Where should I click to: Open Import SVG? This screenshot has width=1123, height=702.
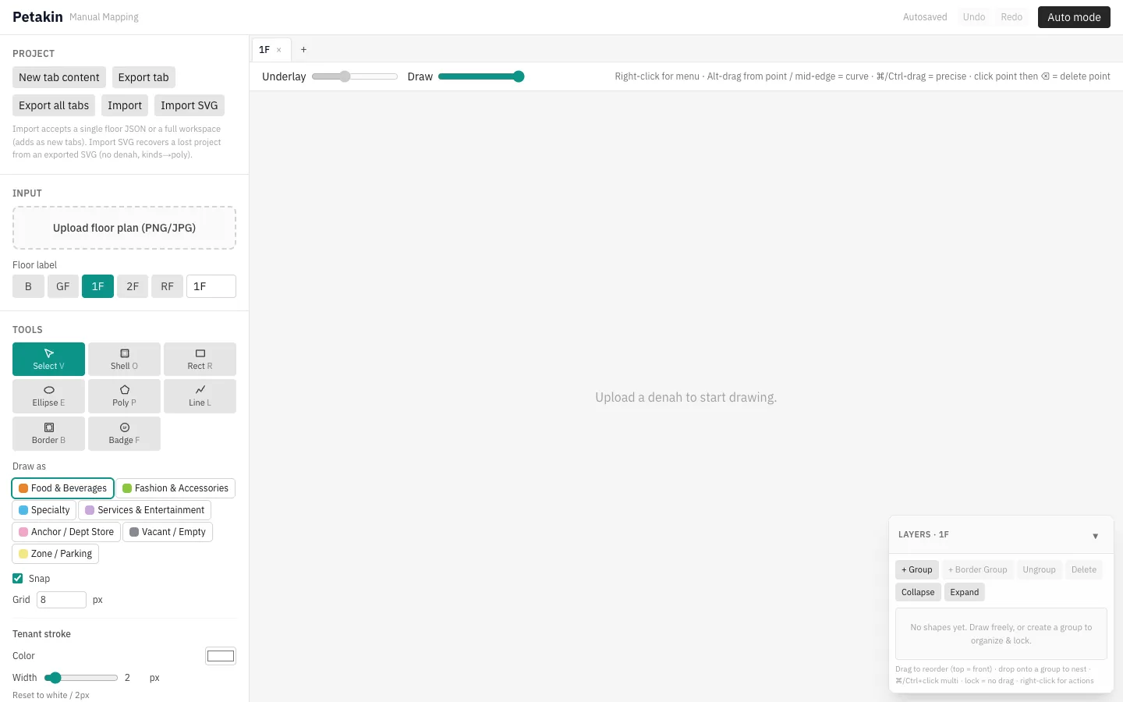click(190, 105)
